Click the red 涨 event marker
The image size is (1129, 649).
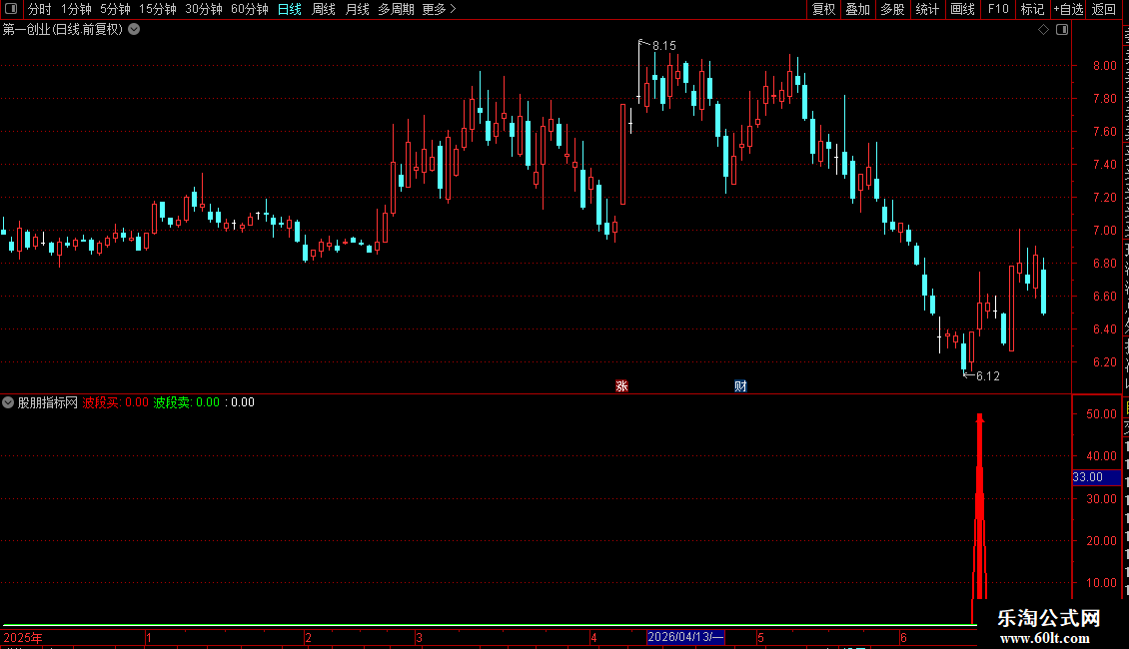click(622, 386)
